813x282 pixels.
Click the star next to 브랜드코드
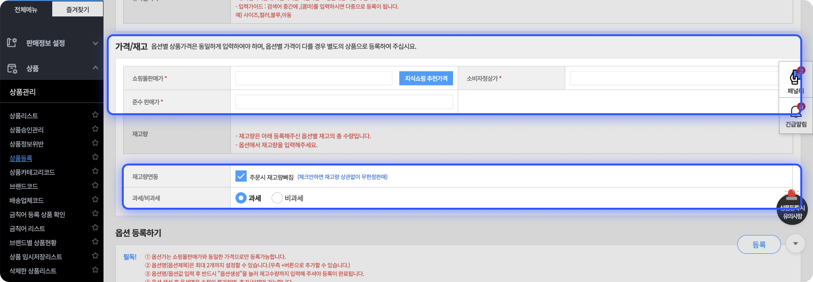pos(95,186)
